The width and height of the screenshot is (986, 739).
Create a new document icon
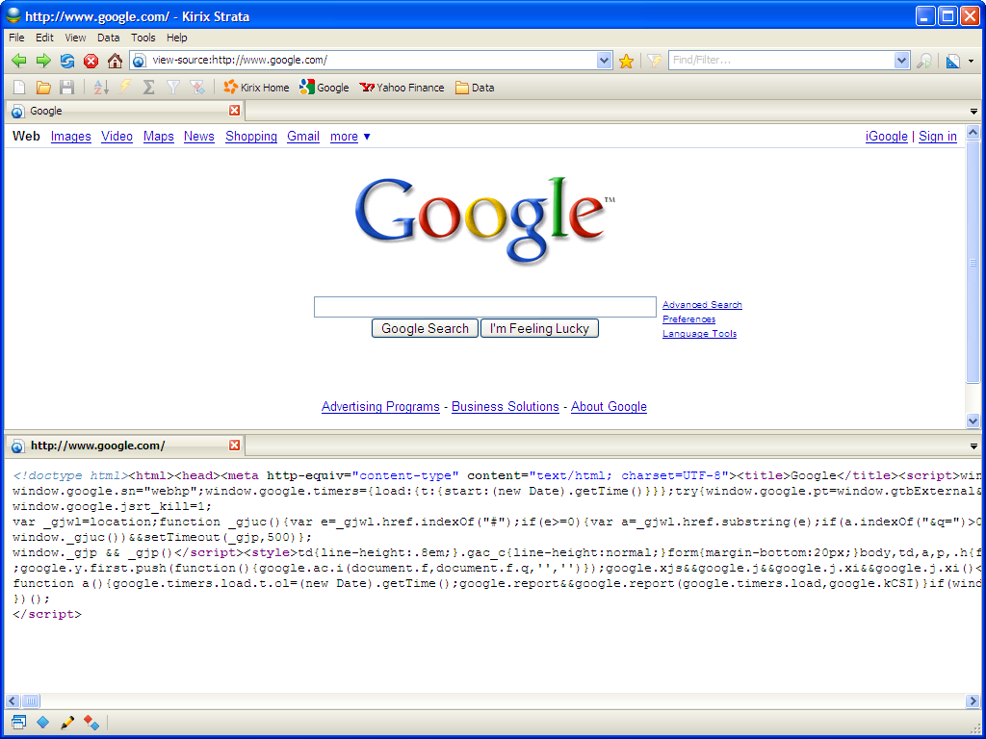point(19,88)
